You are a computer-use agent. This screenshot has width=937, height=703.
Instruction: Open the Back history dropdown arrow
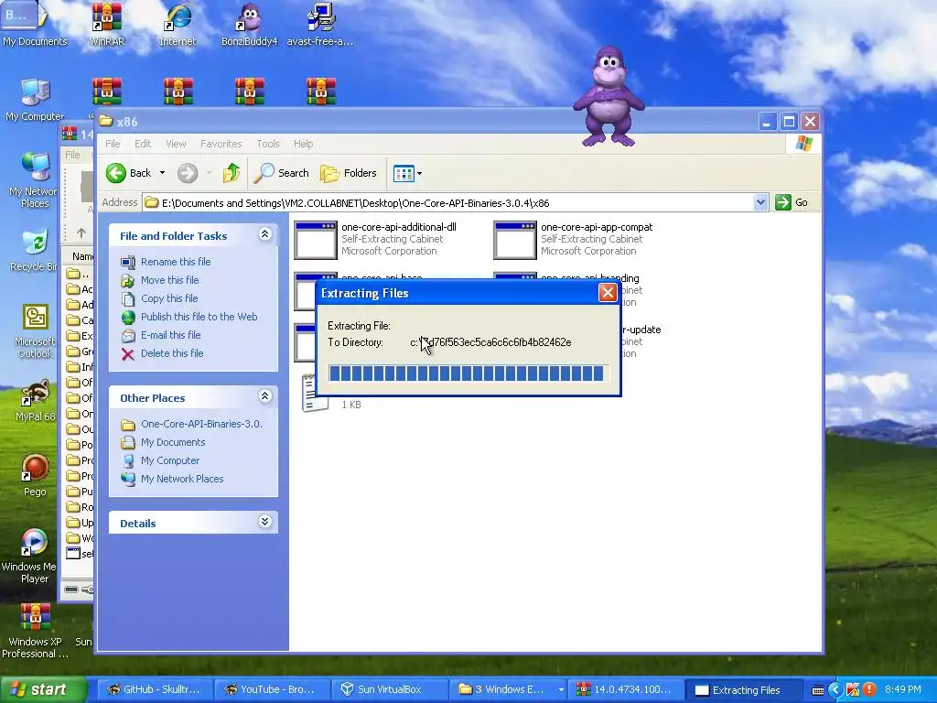click(x=162, y=173)
